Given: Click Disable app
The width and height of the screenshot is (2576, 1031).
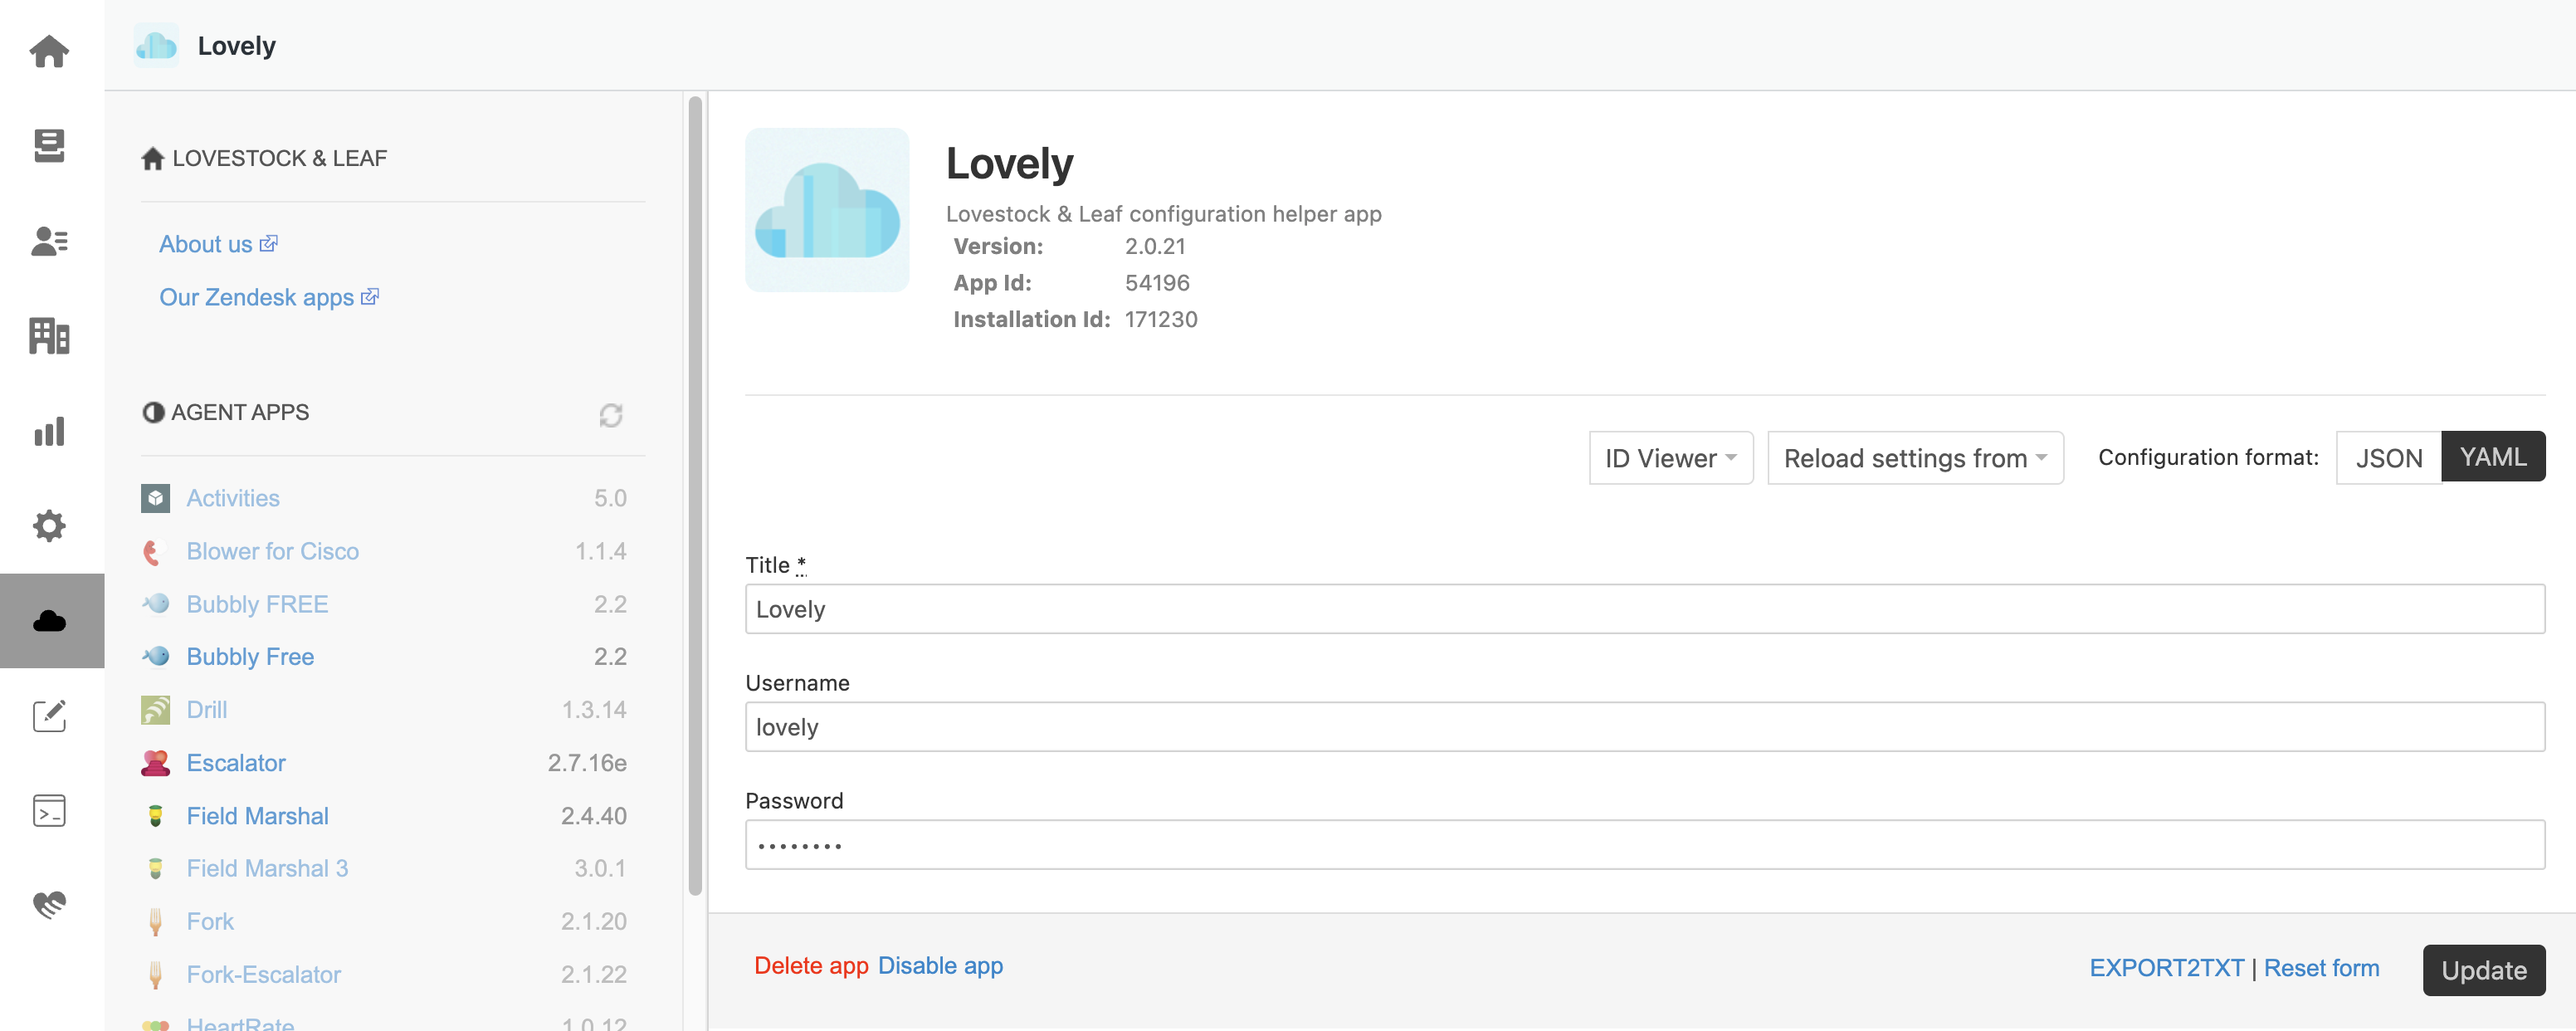Looking at the screenshot, I should (x=940, y=965).
